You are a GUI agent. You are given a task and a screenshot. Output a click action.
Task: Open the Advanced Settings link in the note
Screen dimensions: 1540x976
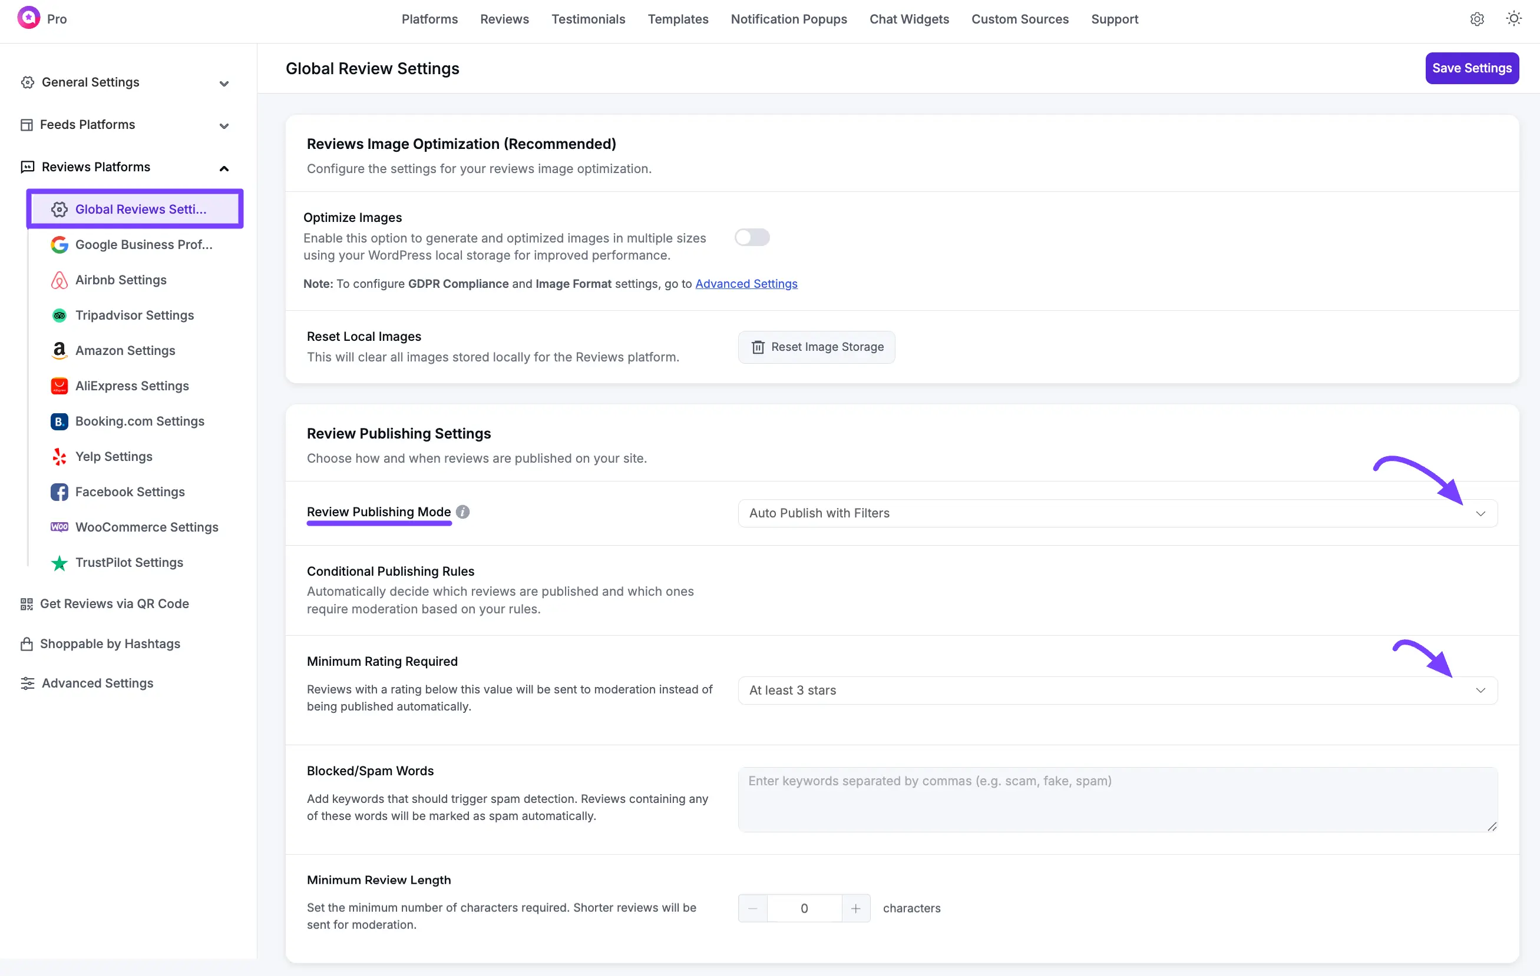[746, 284]
